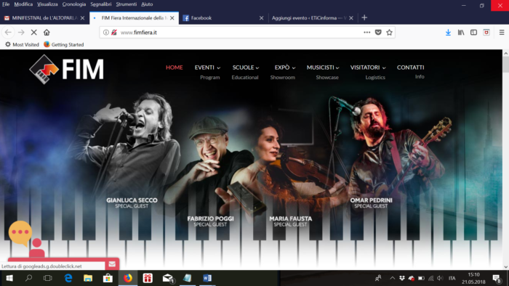Screen dimensions: 509x286
Task: Open the Visualizza menu
Action: coord(47,4)
